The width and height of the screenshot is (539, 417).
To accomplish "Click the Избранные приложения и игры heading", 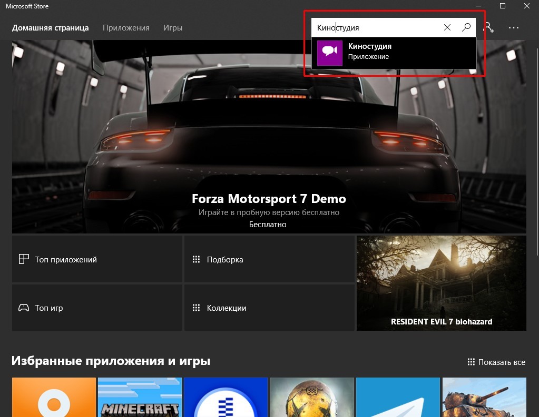I will click(111, 361).
